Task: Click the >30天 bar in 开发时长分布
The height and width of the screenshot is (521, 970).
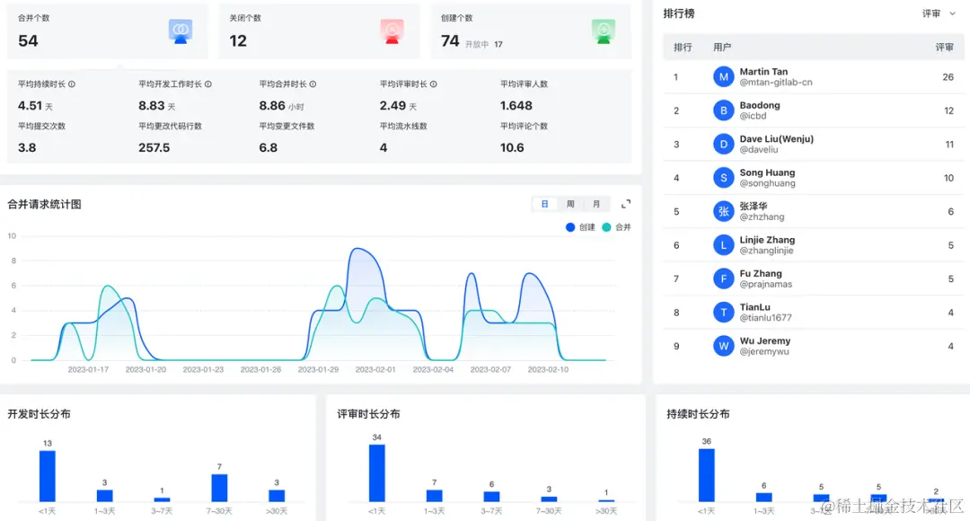Action: point(277,496)
